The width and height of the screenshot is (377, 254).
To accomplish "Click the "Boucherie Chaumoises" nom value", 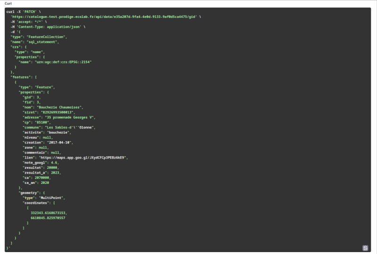I will tap(60, 107).
